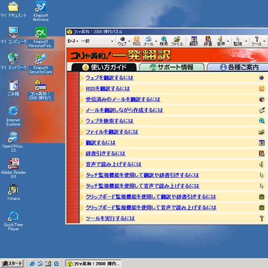This screenshot has width=268, height=268.
Task: Select the QuickTime Player desktop icon
Action: click(x=13, y=221)
